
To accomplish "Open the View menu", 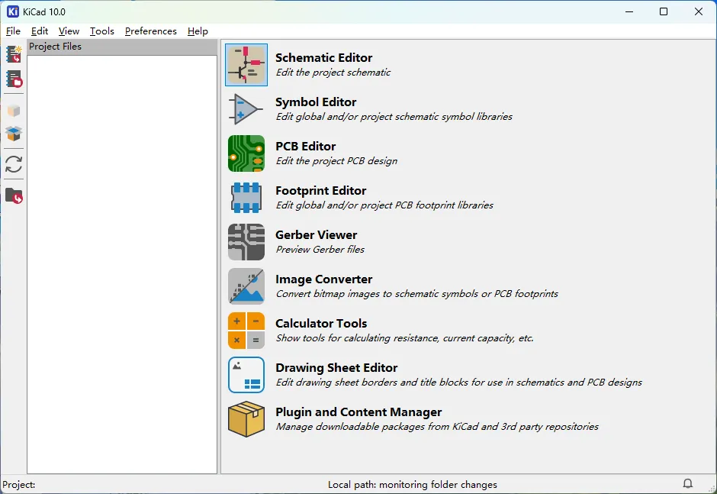I will (69, 31).
